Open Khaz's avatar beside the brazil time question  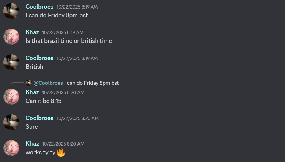tap(11, 36)
